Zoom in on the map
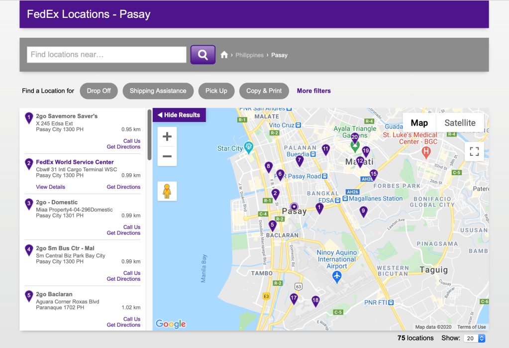This screenshot has height=348, width=509. pyautogui.click(x=167, y=136)
